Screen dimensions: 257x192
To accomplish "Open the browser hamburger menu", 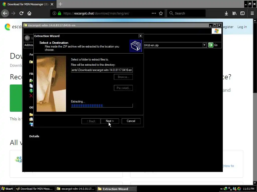I will click(252, 13).
